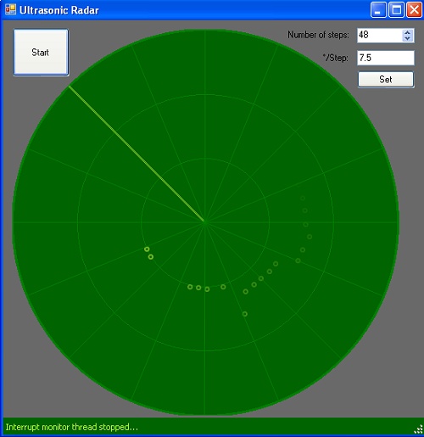Open the window system menu icon

point(10,9)
